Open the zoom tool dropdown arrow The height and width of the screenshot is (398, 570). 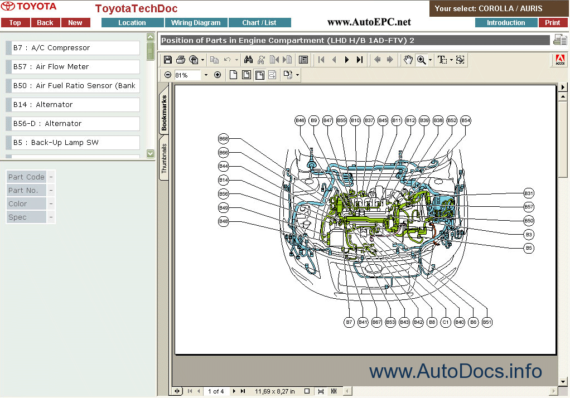(x=431, y=60)
